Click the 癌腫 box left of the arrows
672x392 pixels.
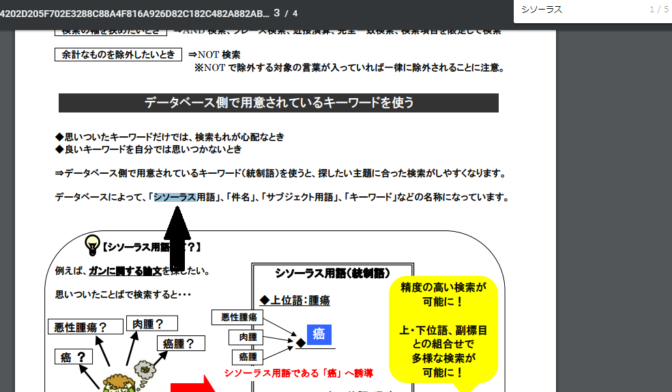pyautogui.click(x=248, y=357)
